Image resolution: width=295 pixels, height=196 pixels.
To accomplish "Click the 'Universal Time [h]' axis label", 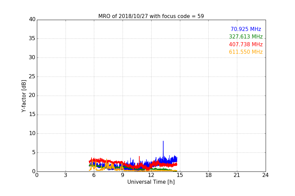I will tap(151, 182).
